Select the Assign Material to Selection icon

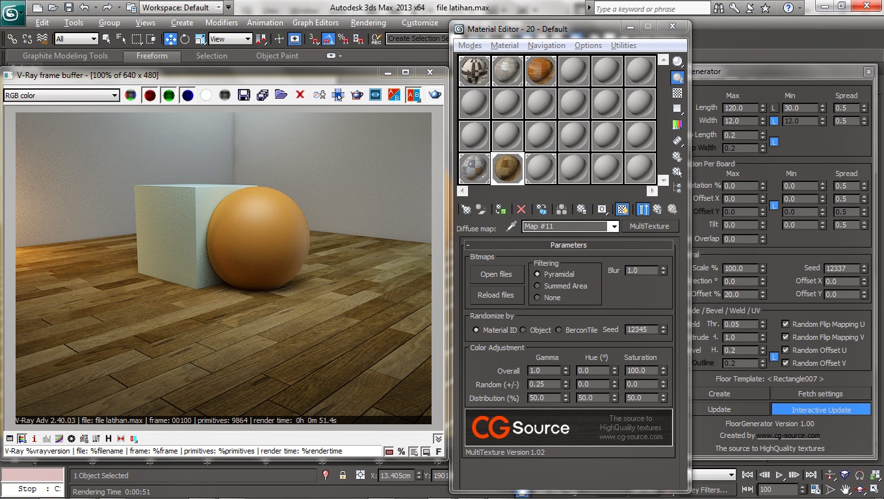tap(500, 209)
